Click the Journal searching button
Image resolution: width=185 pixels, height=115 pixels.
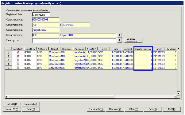(x=133, y=40)
